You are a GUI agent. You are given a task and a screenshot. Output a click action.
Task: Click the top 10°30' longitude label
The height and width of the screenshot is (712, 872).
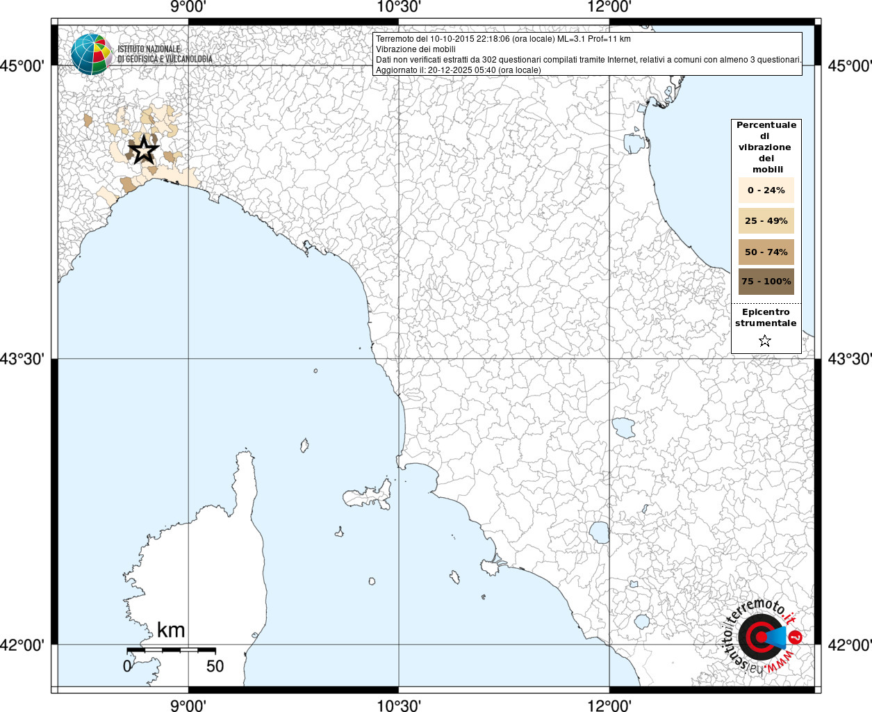(x=399, y=7)
